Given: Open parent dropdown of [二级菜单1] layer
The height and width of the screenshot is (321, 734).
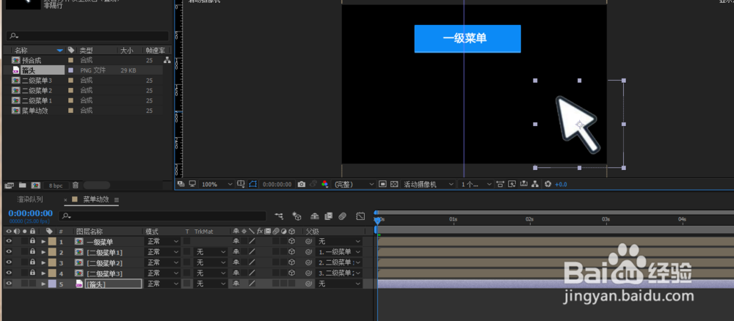Looking at the screenshot, I should [x=339, y=252].
